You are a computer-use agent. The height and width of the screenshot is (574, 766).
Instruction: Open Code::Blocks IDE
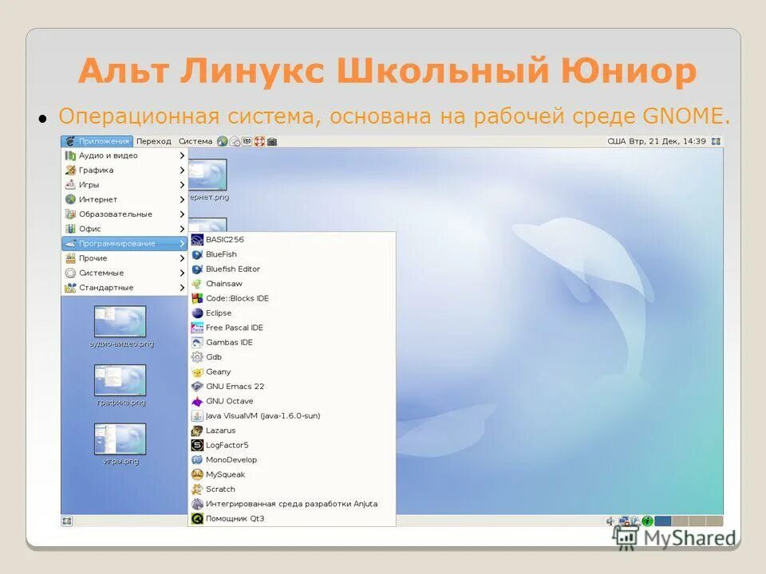[292, 298]
